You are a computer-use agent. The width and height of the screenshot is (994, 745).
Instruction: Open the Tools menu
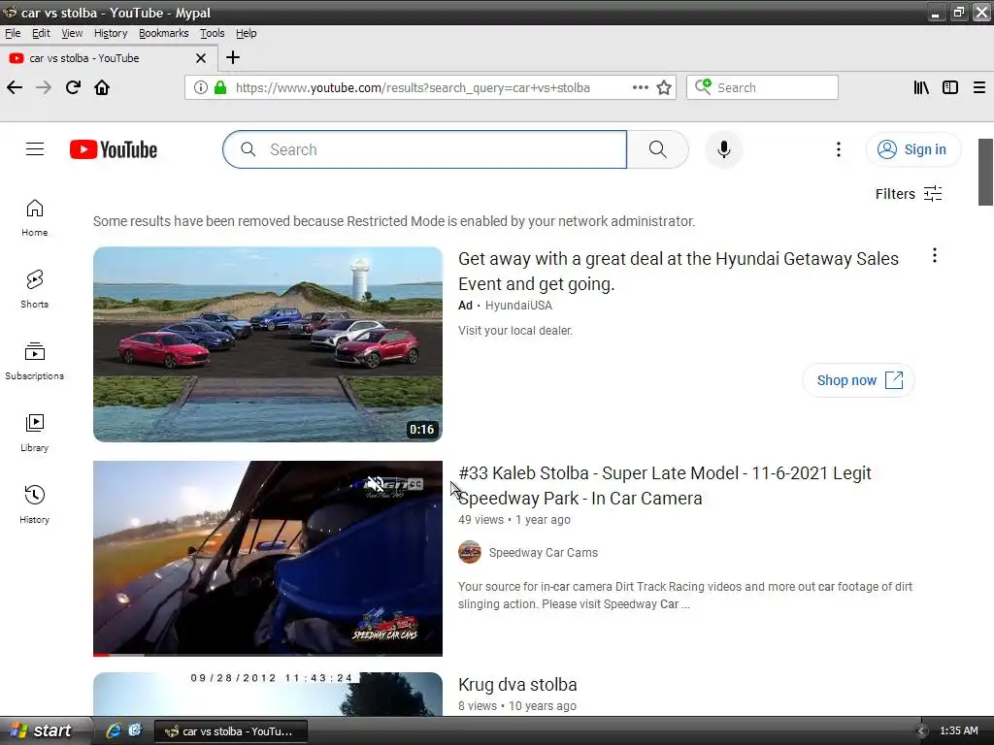click(213, 33)
